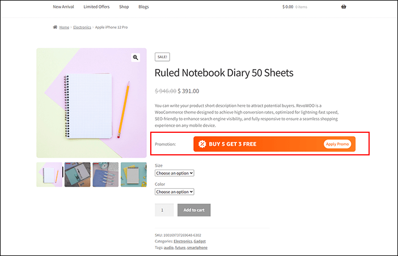
Task: Select the first notebook and pencil thumbnail
Action: tap(49, 175)
